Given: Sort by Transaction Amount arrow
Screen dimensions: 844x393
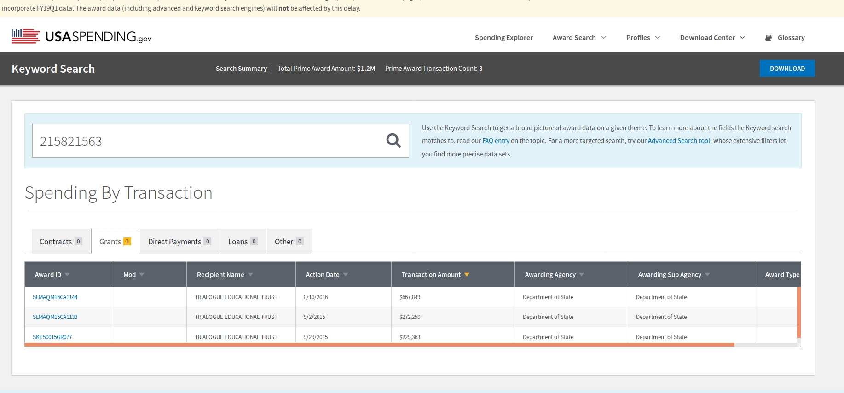Looking at the screenshot, I should pos(467,274).
